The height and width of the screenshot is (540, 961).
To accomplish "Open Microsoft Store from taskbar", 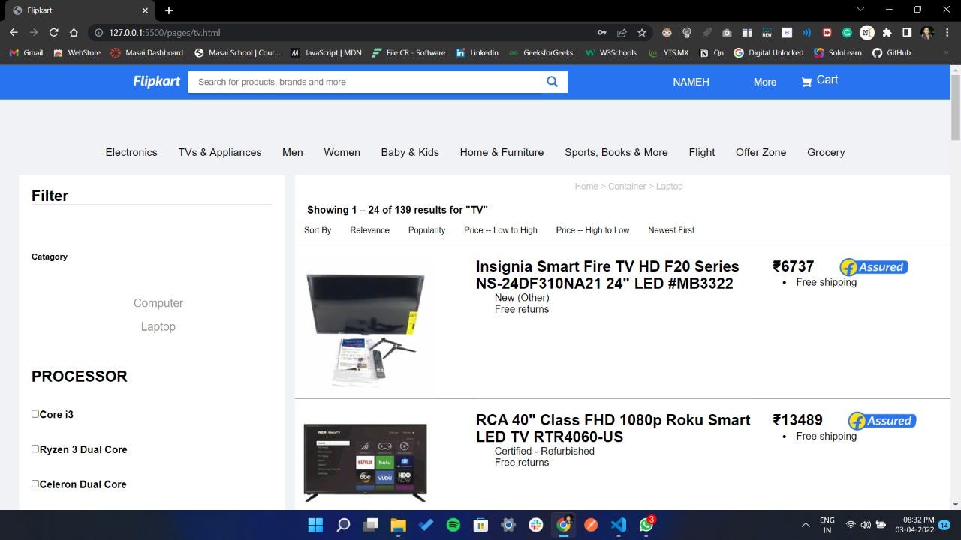I will [x=480, y=525].
